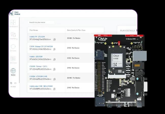Click the Plan Name column header
165x114 pixels.
(x=34, y=30)
